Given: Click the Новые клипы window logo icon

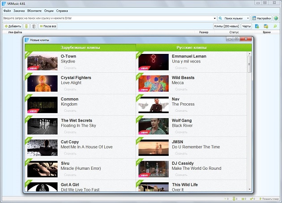Looking at the screenshot, I should pyautogui.click(x=27, y=40).
